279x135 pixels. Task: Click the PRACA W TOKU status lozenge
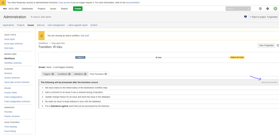click(237, 58)
